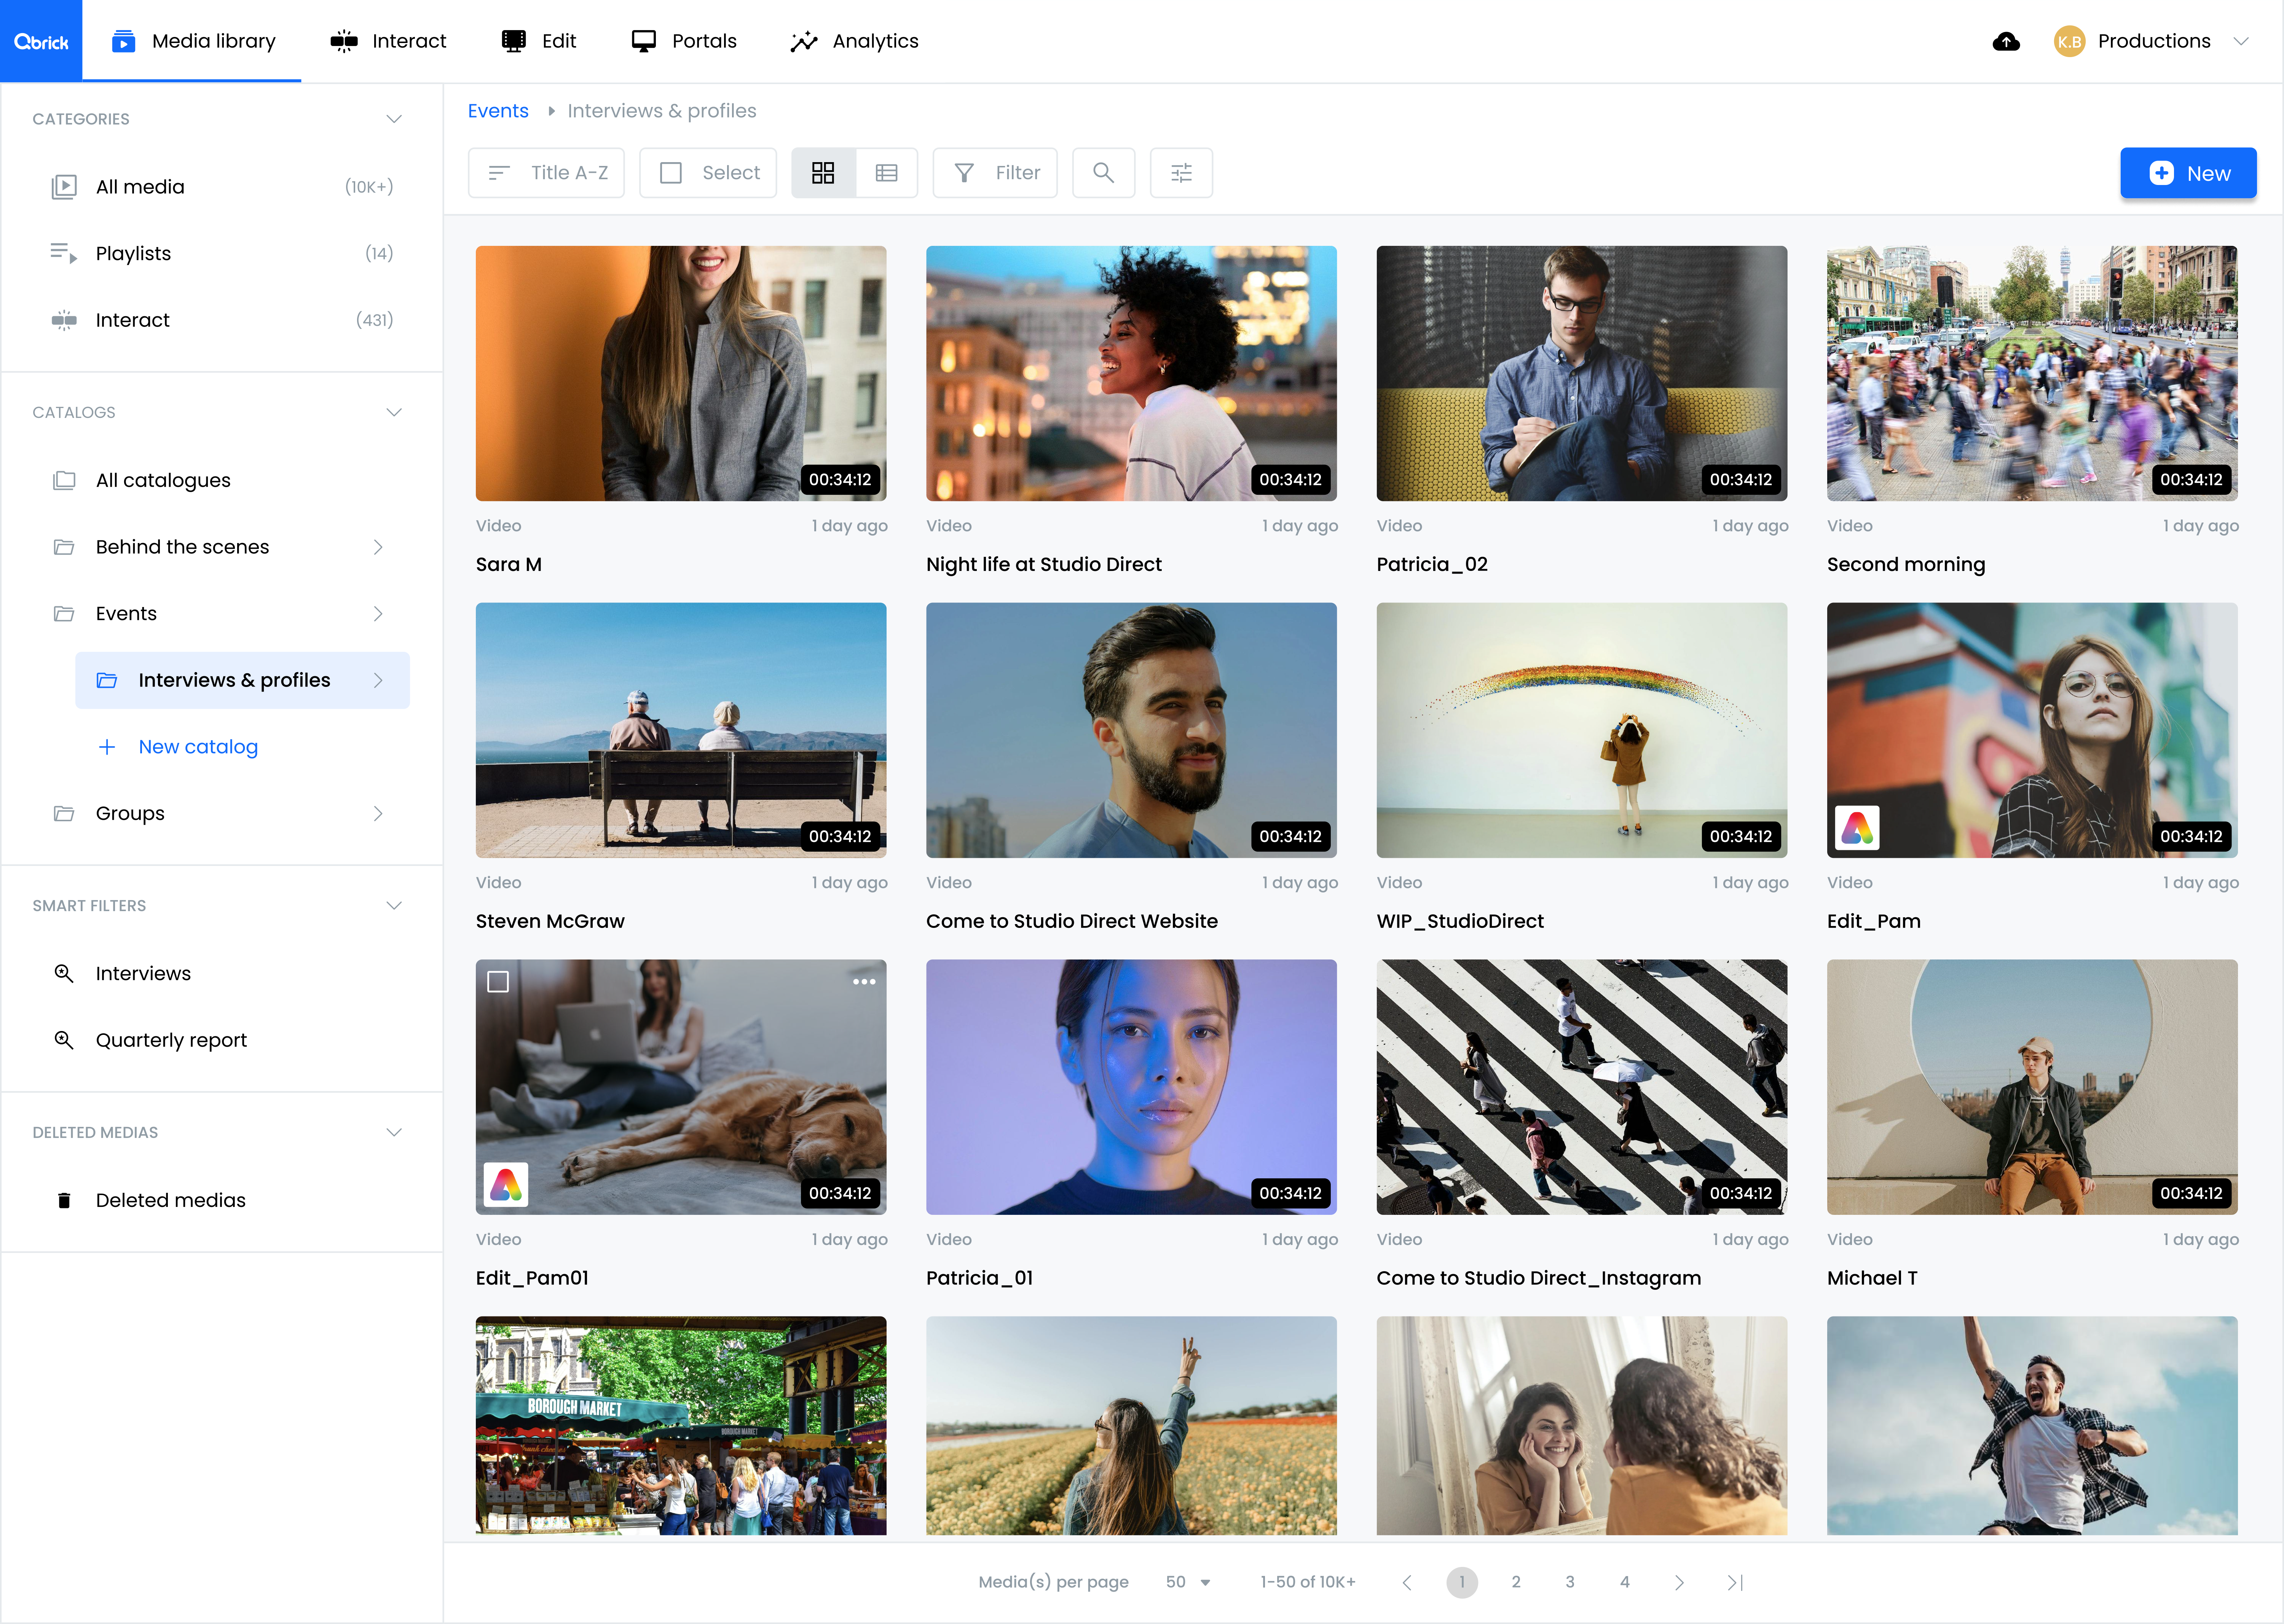Collapse the Deleted Medias section

(394, 1132)
